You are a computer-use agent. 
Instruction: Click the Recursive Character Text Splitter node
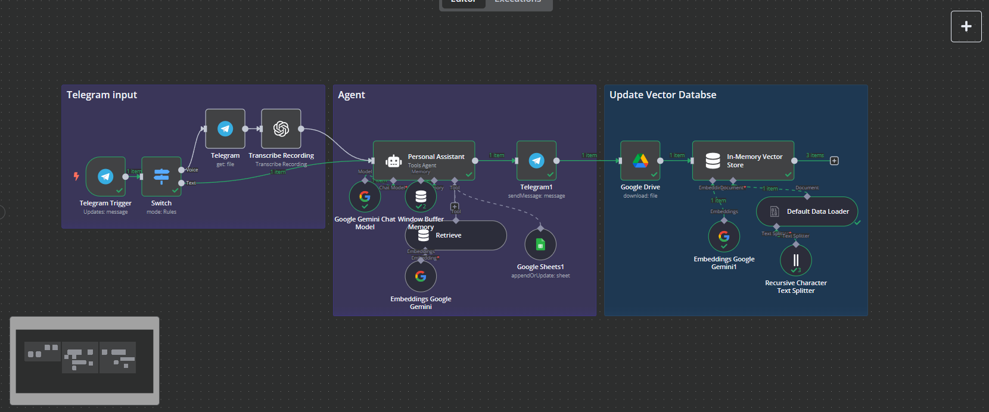[795, 260]
